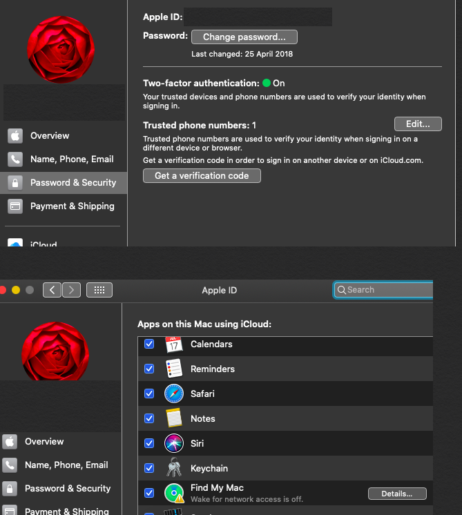Toggle the Safari iCloud checkbox
Image resolution: width=462 pixels, height=515 pixels.
[149, 393]
